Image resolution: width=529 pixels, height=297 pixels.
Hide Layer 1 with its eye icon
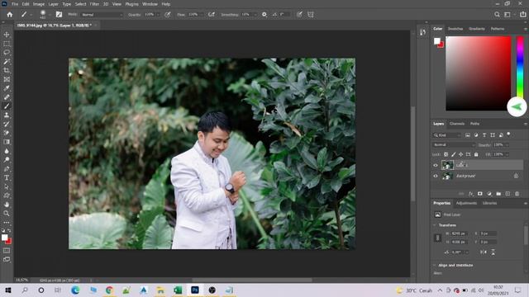click(x=436, y=165)
